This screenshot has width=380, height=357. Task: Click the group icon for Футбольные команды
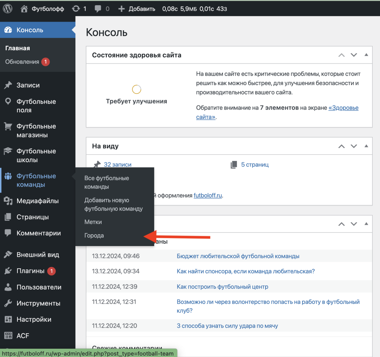click(x=8, y=176)
